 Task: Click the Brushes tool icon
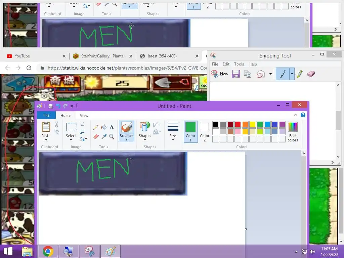[x=126, y=127]
